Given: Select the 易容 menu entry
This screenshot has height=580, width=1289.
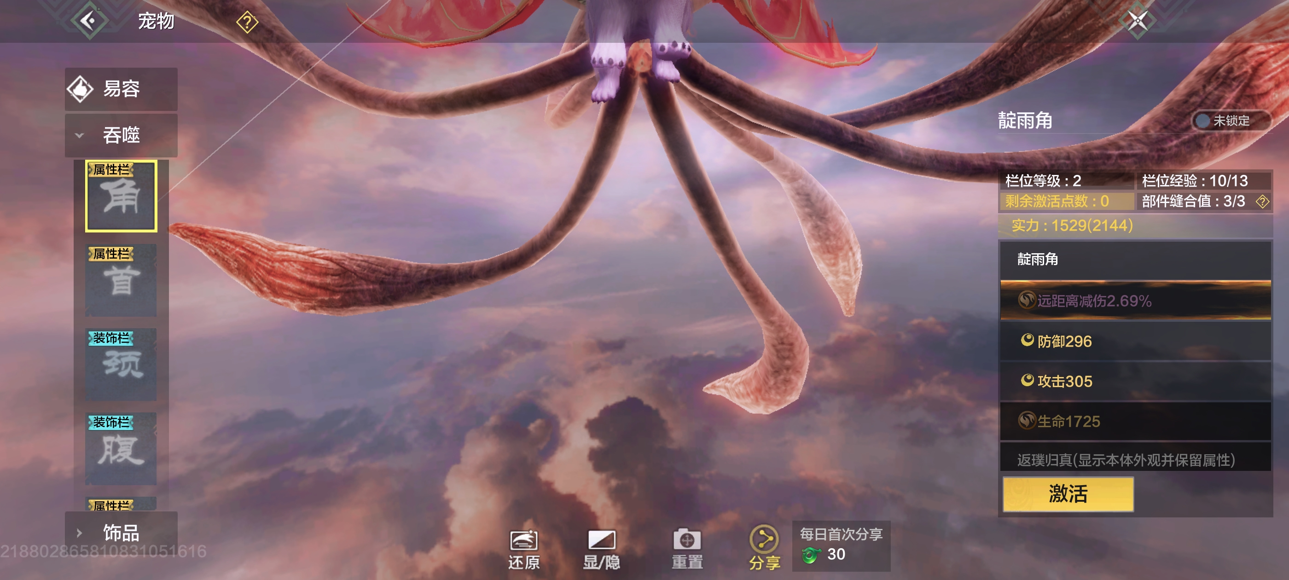Looking at the screenshot, I should pyautogui.click(x=121, y=89).
